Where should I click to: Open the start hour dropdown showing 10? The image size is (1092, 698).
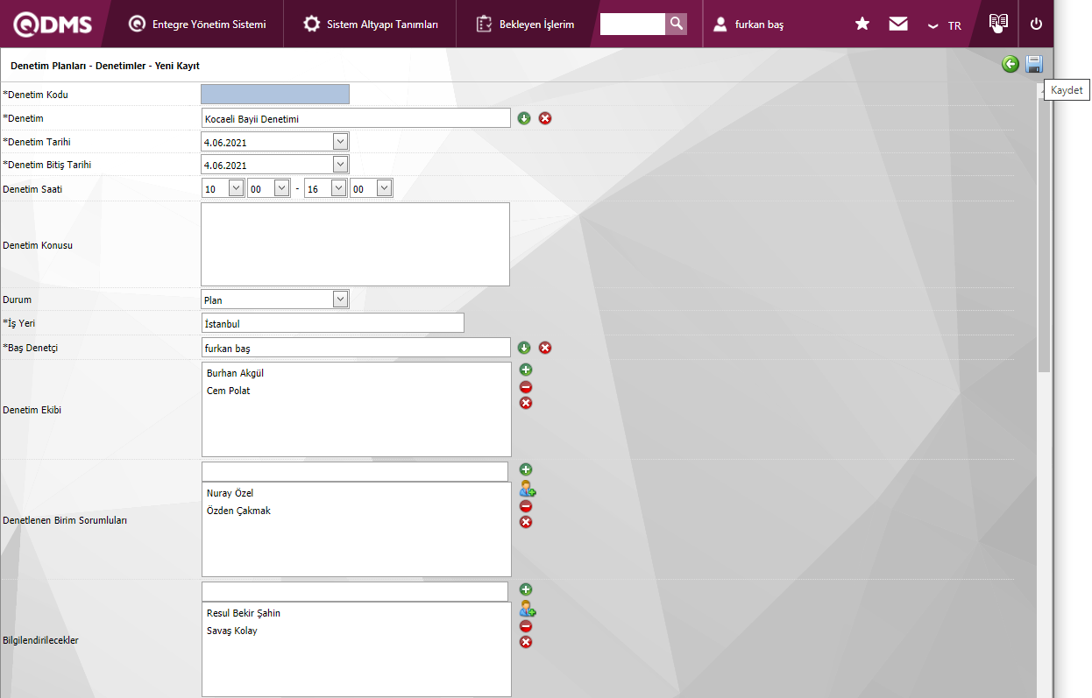click(x=236, y=188)
